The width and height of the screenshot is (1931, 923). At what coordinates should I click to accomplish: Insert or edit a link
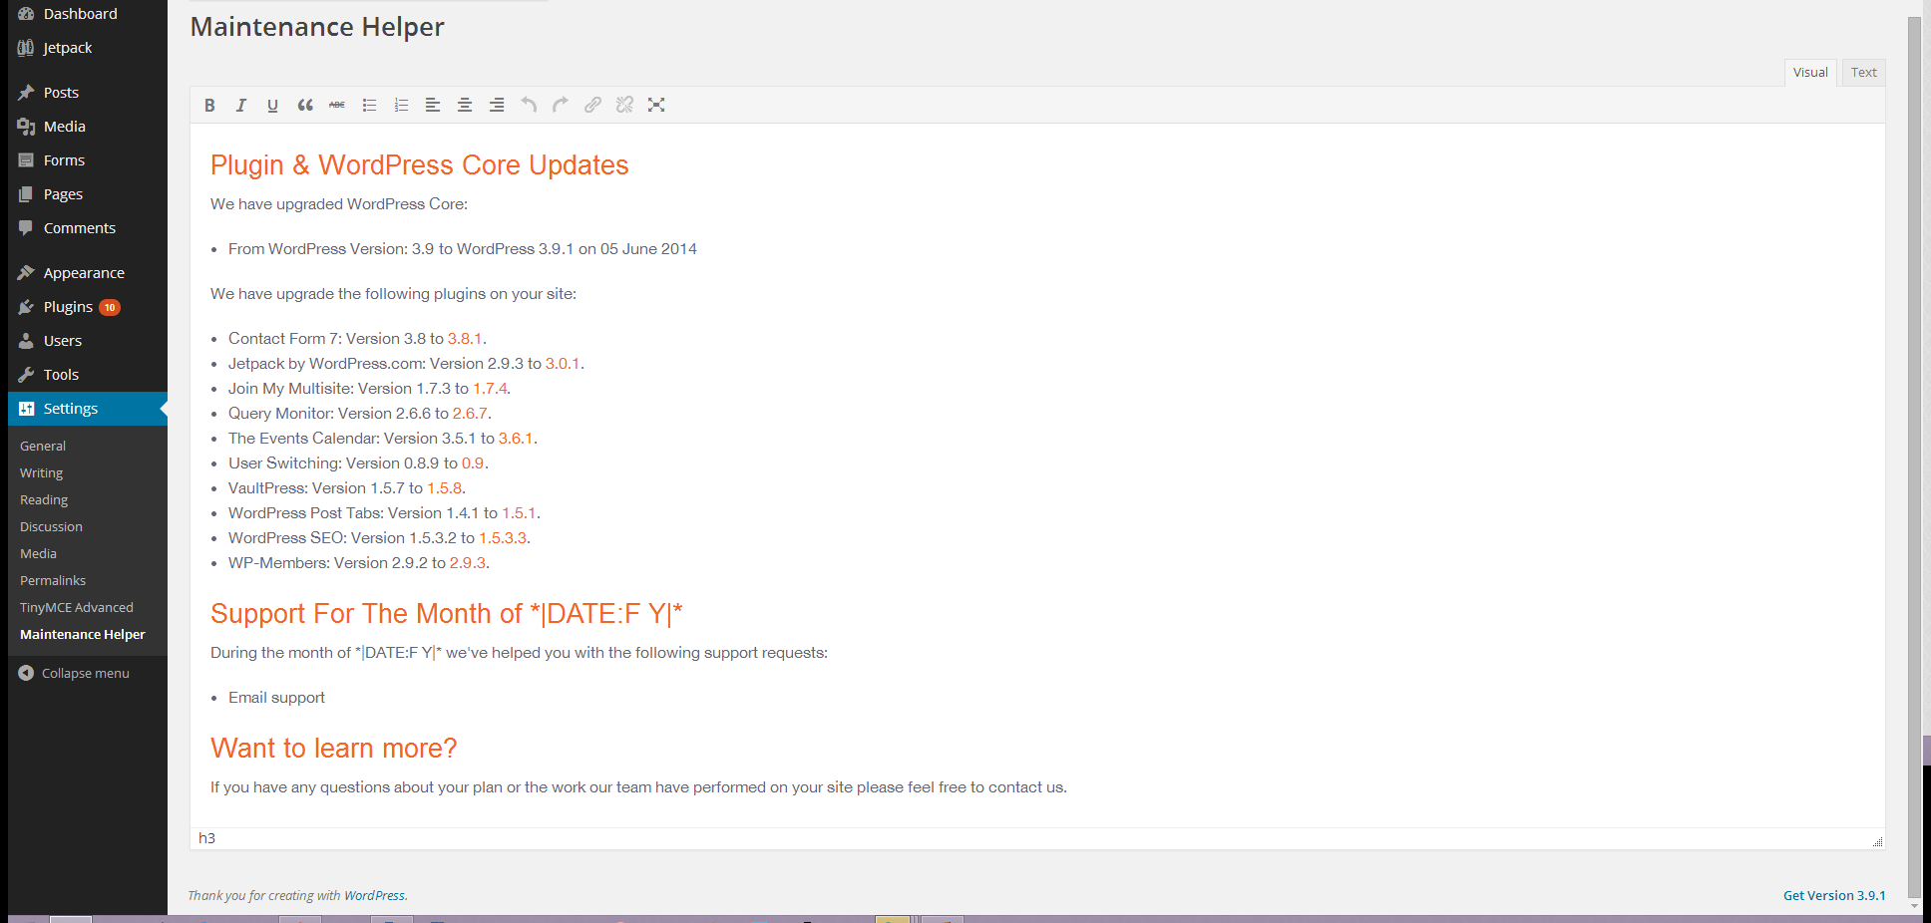(592, 105)
